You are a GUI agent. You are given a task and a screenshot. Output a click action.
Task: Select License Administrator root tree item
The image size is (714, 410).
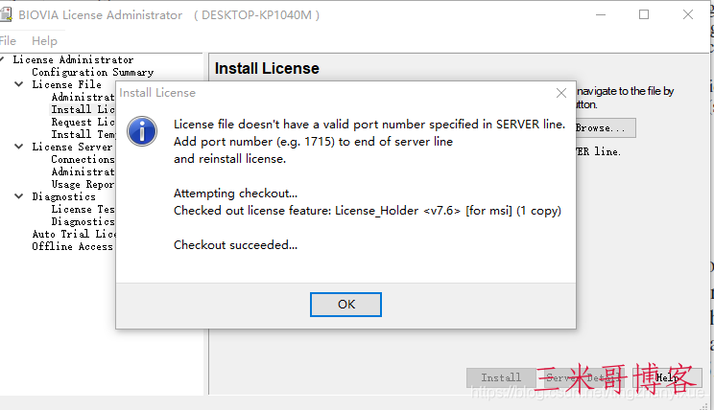(73, 59)
